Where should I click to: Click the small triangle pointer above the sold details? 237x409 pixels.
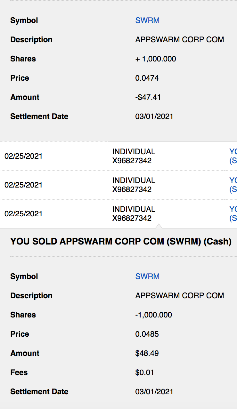tap(159, 226)
